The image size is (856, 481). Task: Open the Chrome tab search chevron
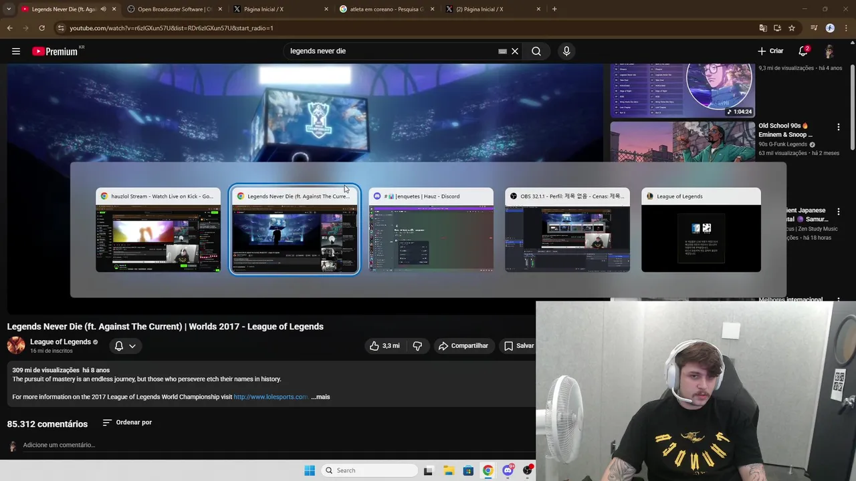tap(9, 9)
